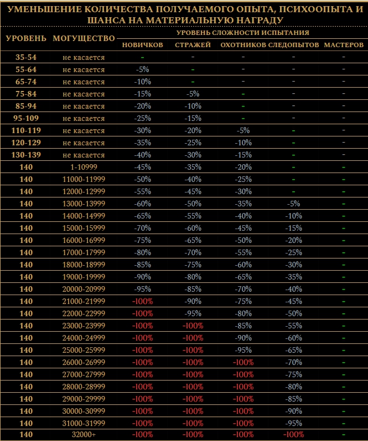Click "не касается" in the 110-119 row

[84, 130]
